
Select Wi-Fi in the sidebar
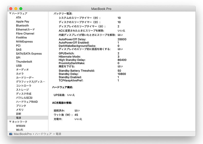pyautogui.click(x=20, y=130)
